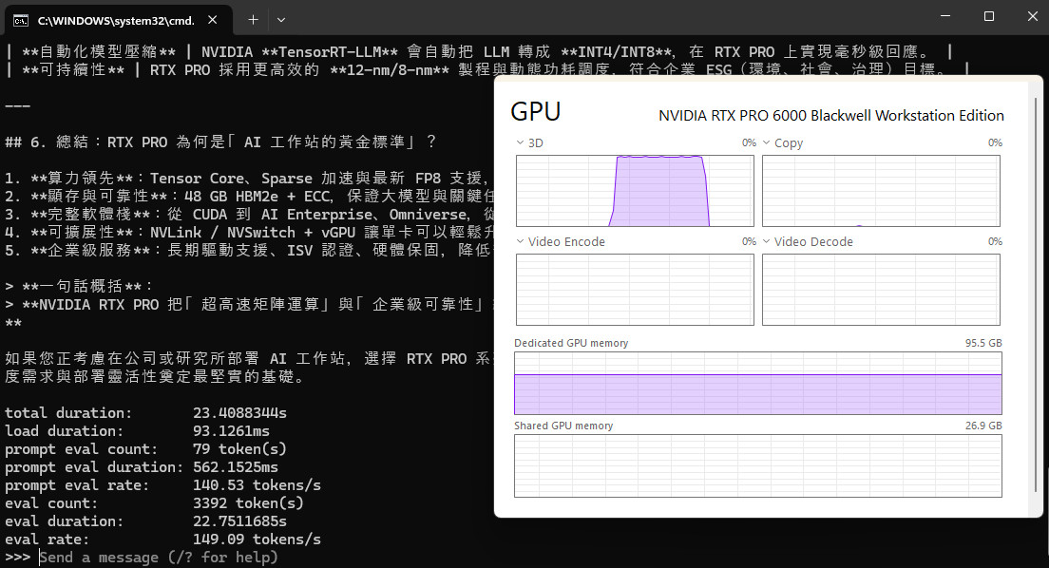Click the Dedicated GPU memory graph

[757, 384]
